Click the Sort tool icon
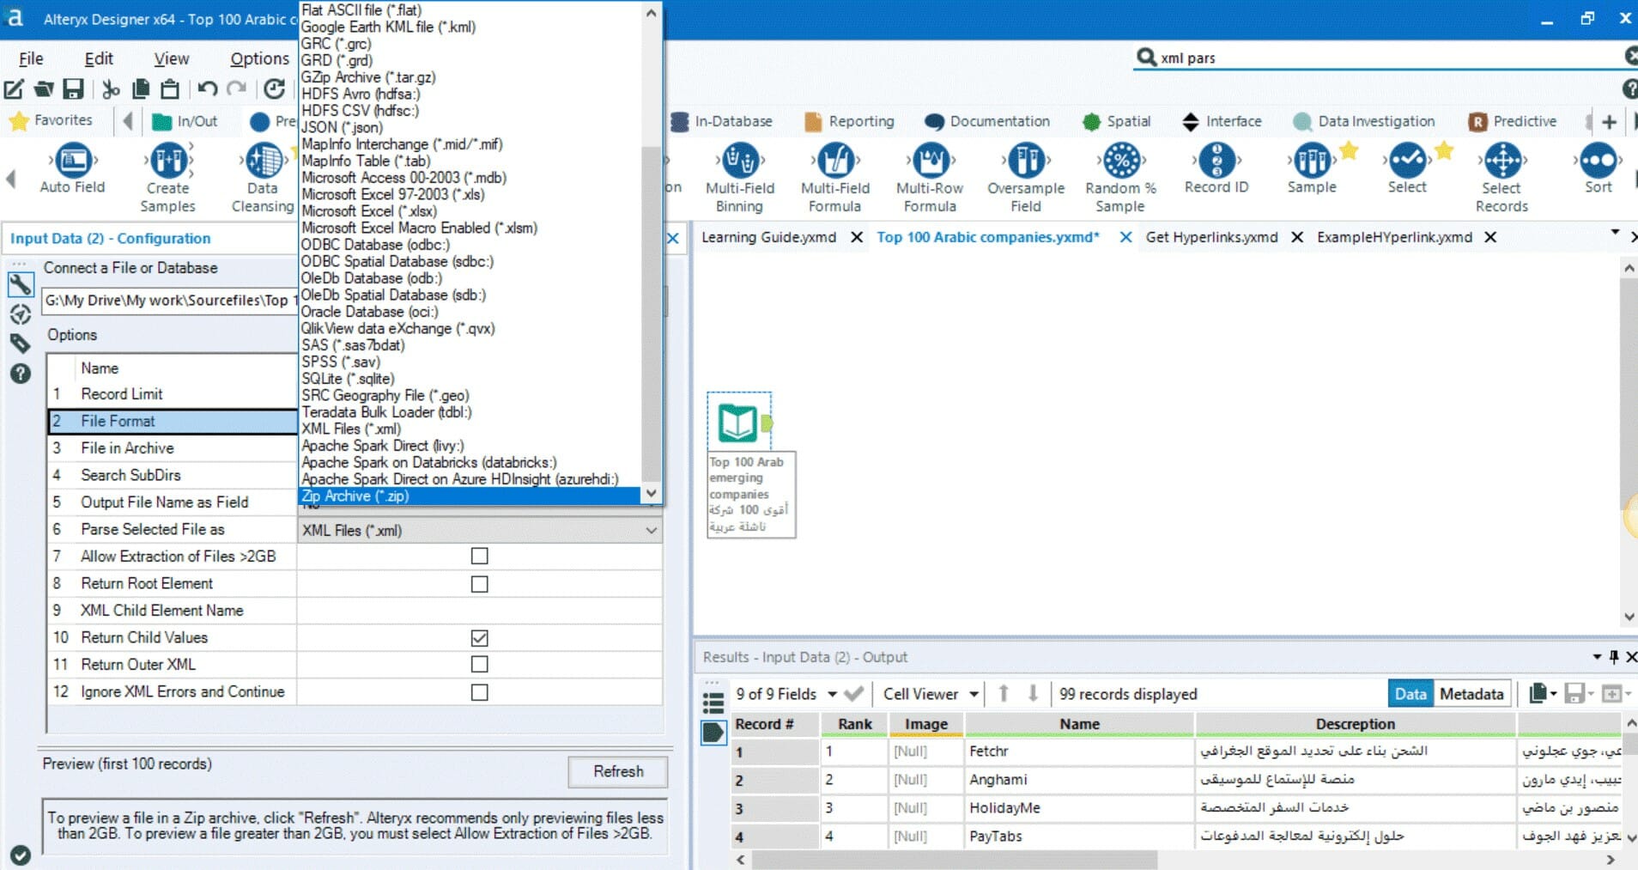This screenshot has height=870, width=1638. click(x=1598, y=161)
